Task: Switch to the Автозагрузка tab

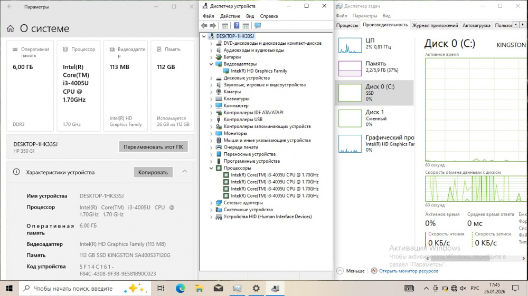Action: (476, 25)
